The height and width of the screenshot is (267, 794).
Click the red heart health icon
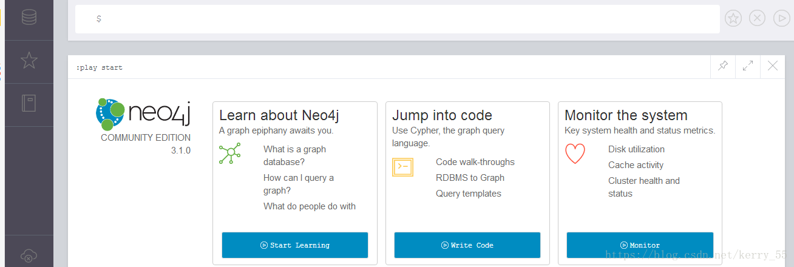575,154
